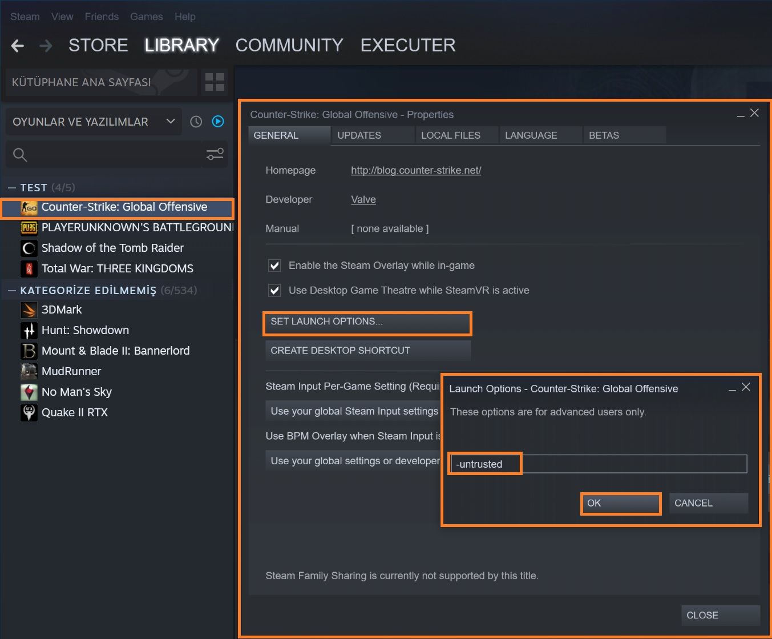Click the library search magnifier icon
772x639 pixels.
(20, 155)
